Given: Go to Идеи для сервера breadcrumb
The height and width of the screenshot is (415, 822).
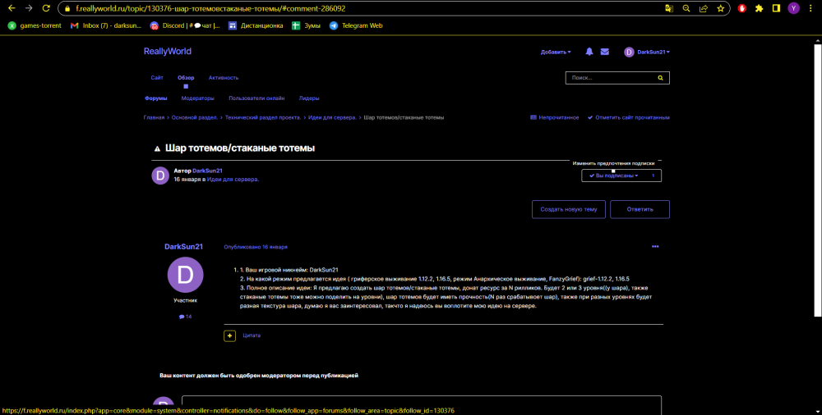Looking at the screenshot, I should 332,118.
